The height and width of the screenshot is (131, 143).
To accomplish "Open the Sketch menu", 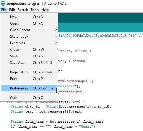I will 23,10.
